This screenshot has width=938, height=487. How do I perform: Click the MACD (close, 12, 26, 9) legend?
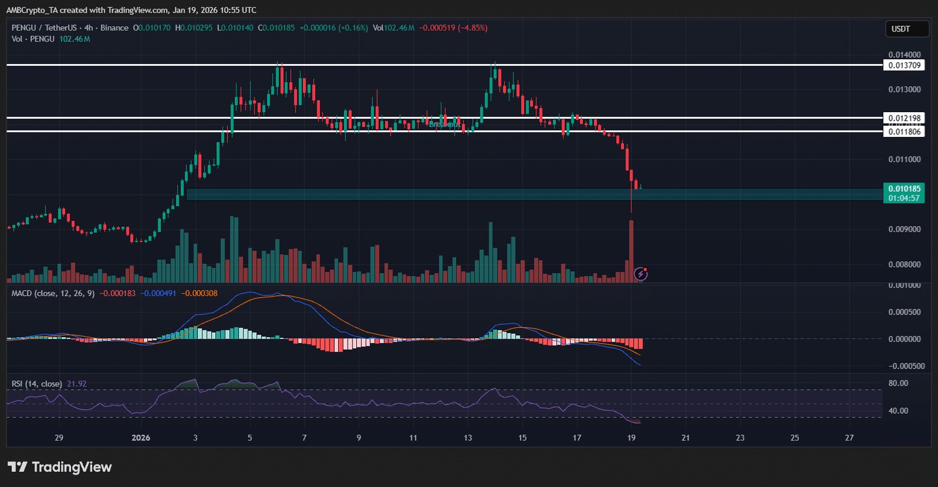tap(53, 293)
